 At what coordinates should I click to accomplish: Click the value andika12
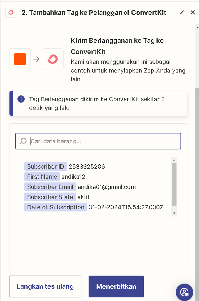click(73, 177)
